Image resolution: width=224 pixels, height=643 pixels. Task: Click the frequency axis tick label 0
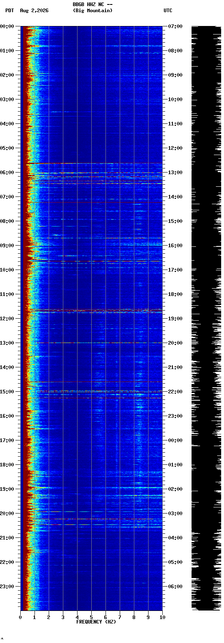20,617
